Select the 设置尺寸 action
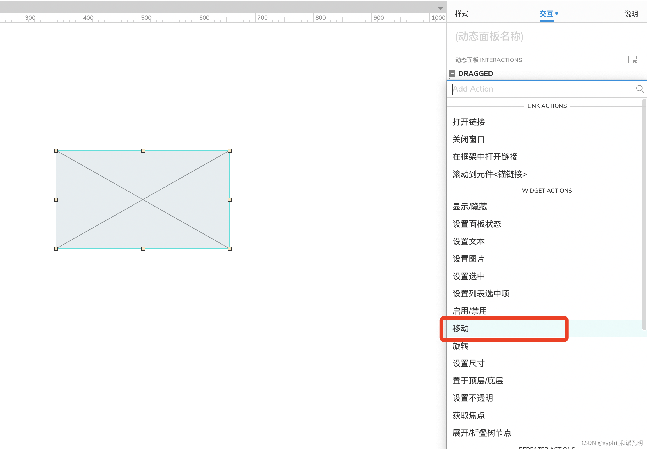The image size is (647, 449). point(544,363)
